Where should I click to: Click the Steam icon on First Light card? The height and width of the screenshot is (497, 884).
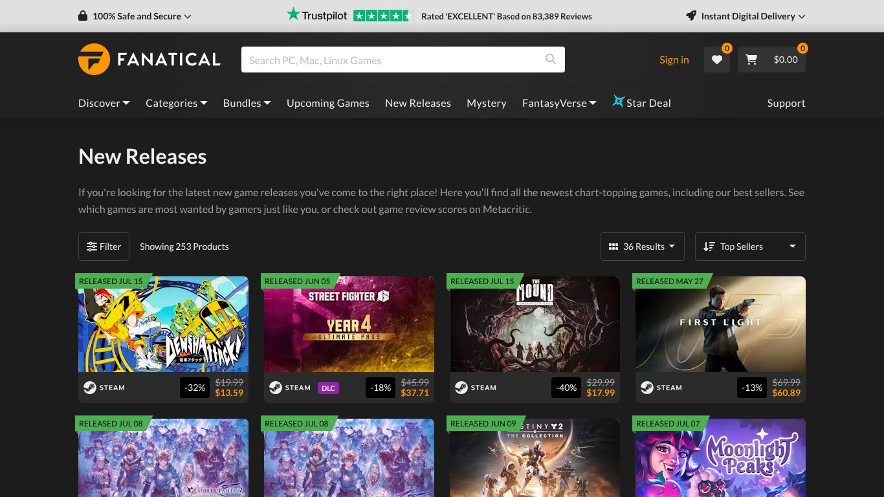point(646,388)
